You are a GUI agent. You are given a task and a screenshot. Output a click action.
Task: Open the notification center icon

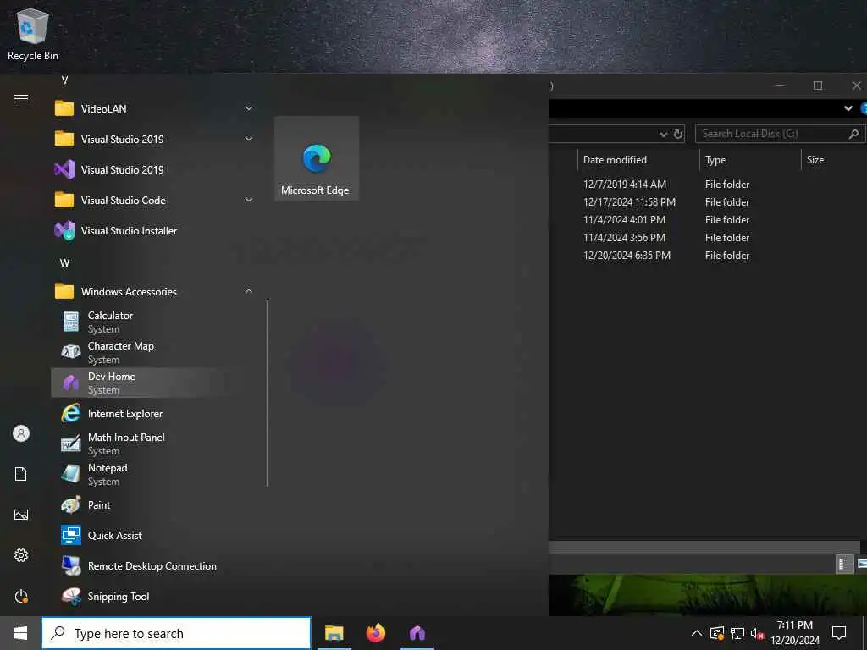click(x=839, y=633)
